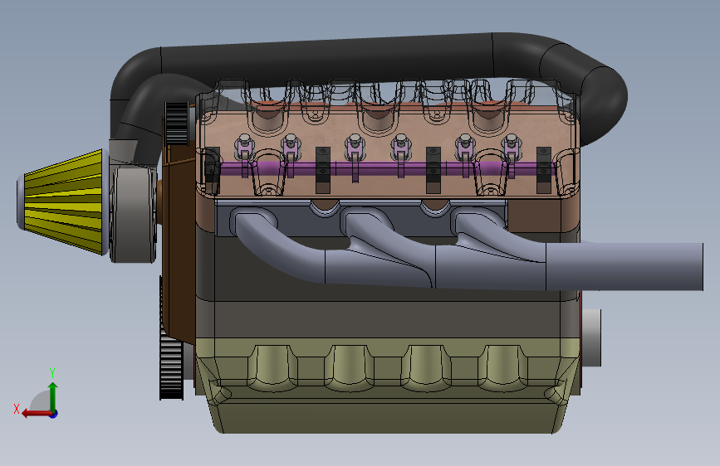This screenshot has width=720, height=466.
Task: Pick the grey compressor housing beside air filter
Action: point(133,215)
